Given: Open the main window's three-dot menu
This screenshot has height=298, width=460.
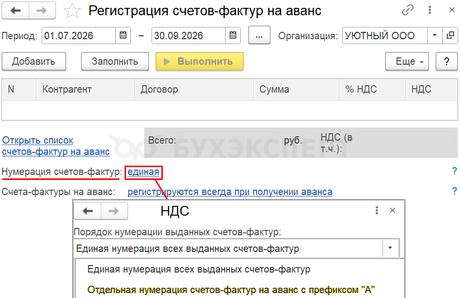Looking at the screenshot, I should (430, 10).
